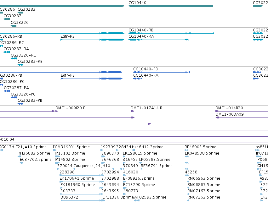Click the DME1-009I20.F BAC end

[57, 111]
